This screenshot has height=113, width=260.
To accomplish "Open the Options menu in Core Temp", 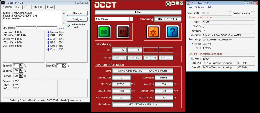I will pos(199,7).
